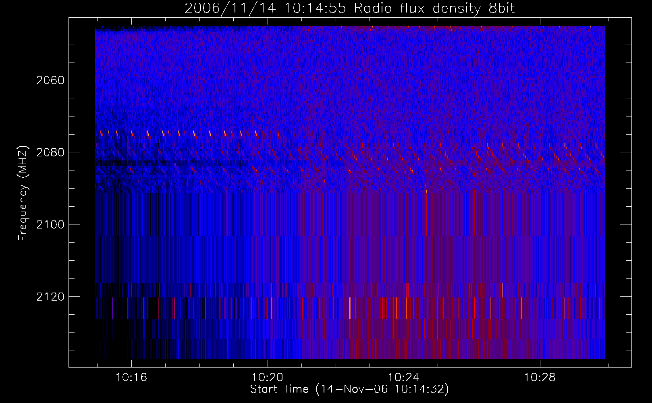Click the x-axis label 'Start Time (14-Nov-06 10:14:32)'

[x=349, y=389]
